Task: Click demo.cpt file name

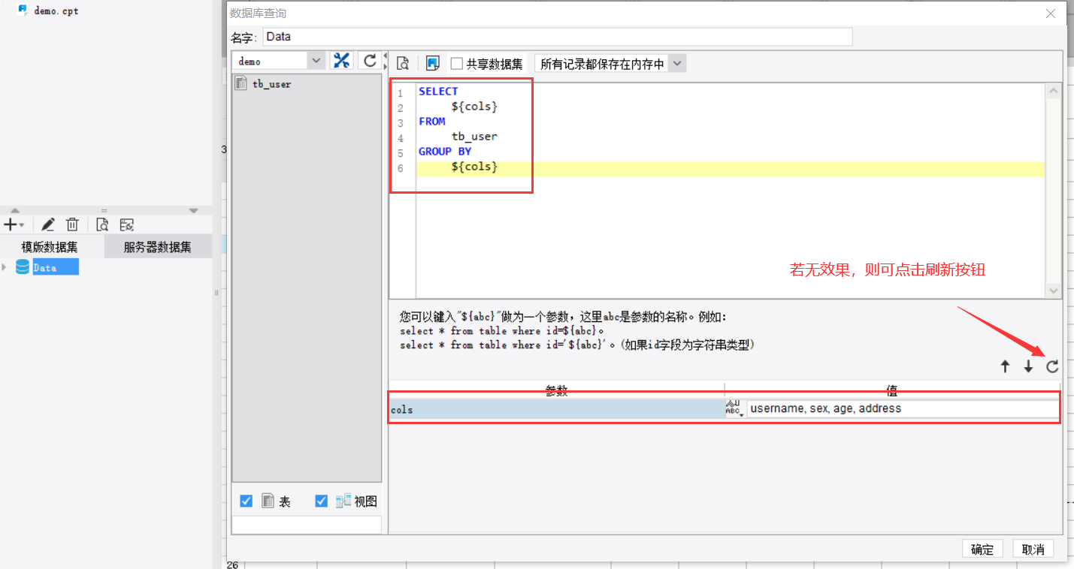Action: click(56, 11)
